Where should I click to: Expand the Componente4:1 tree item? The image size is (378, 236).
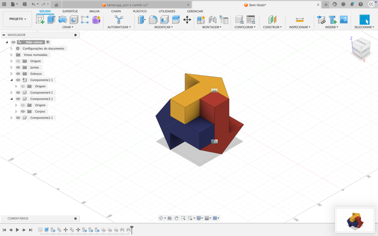tap(11, 92)
